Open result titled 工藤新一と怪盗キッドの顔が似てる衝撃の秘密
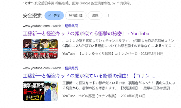Viewport: 181px width, 108px height. click(x=86, y=34)
